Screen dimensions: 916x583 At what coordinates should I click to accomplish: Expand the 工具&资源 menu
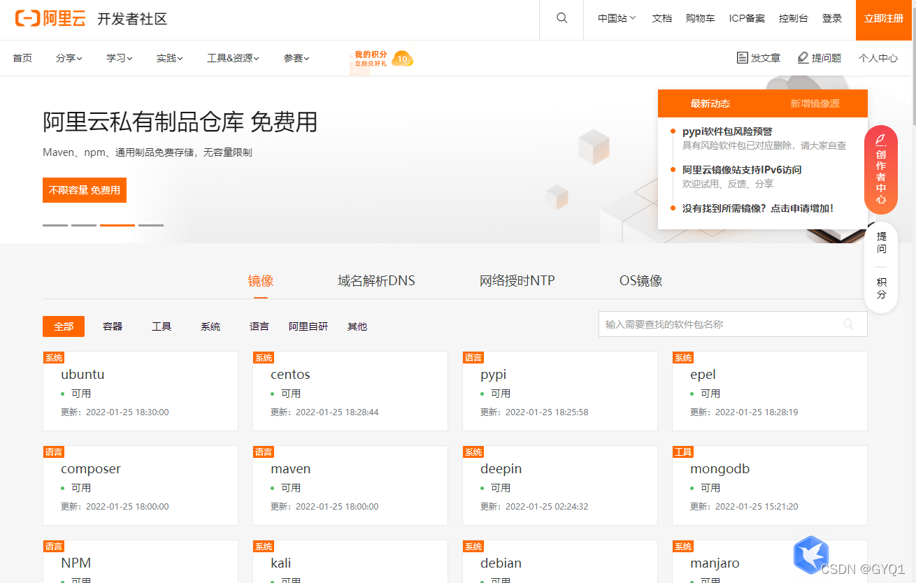tap(234, 58)
